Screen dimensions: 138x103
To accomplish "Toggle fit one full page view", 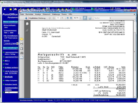I will point(90,18).
